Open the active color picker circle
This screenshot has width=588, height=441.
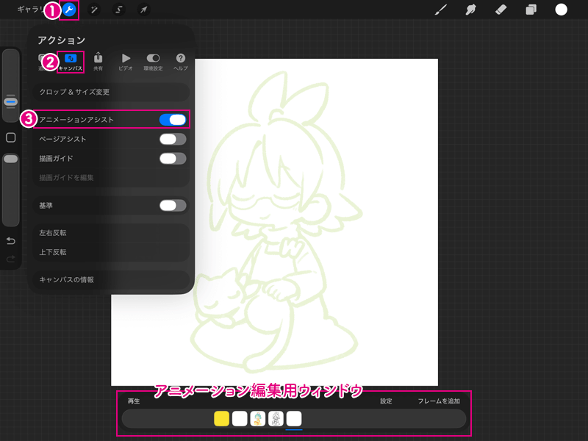point(561,10)
